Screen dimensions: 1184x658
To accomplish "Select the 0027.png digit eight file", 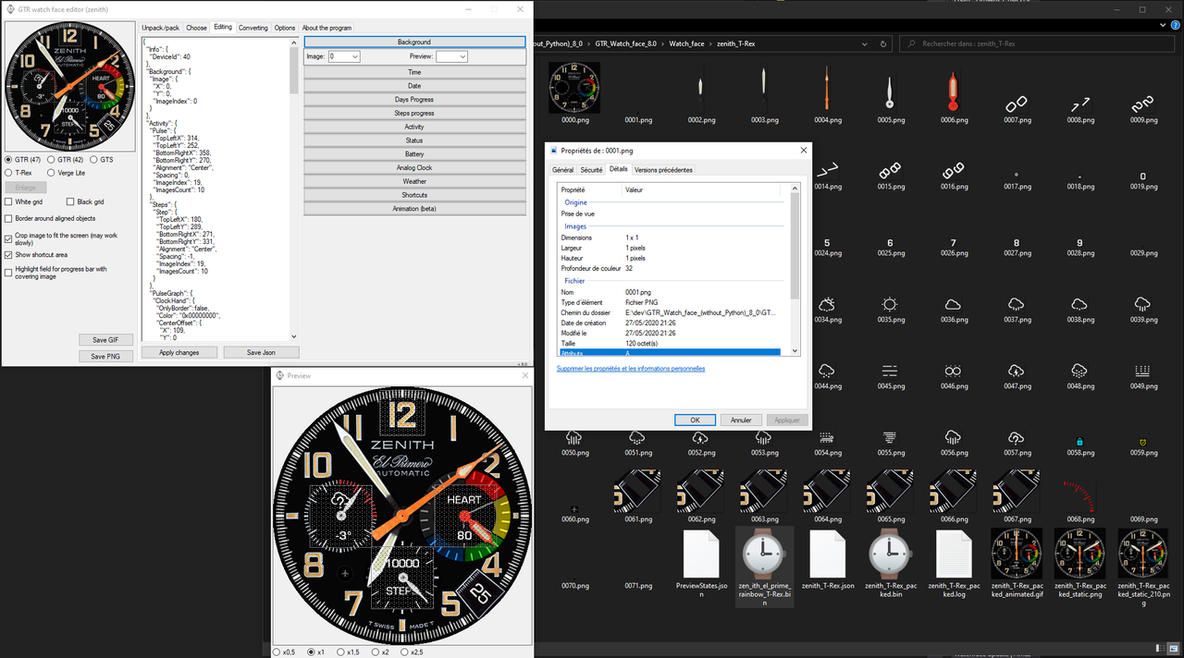I will coord(1017,243).
